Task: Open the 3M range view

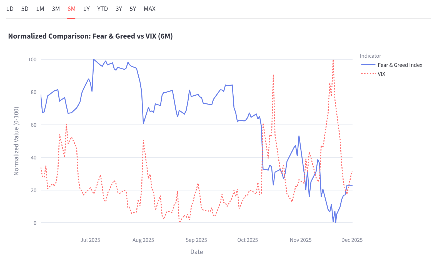Action: [x=56, y=9]
